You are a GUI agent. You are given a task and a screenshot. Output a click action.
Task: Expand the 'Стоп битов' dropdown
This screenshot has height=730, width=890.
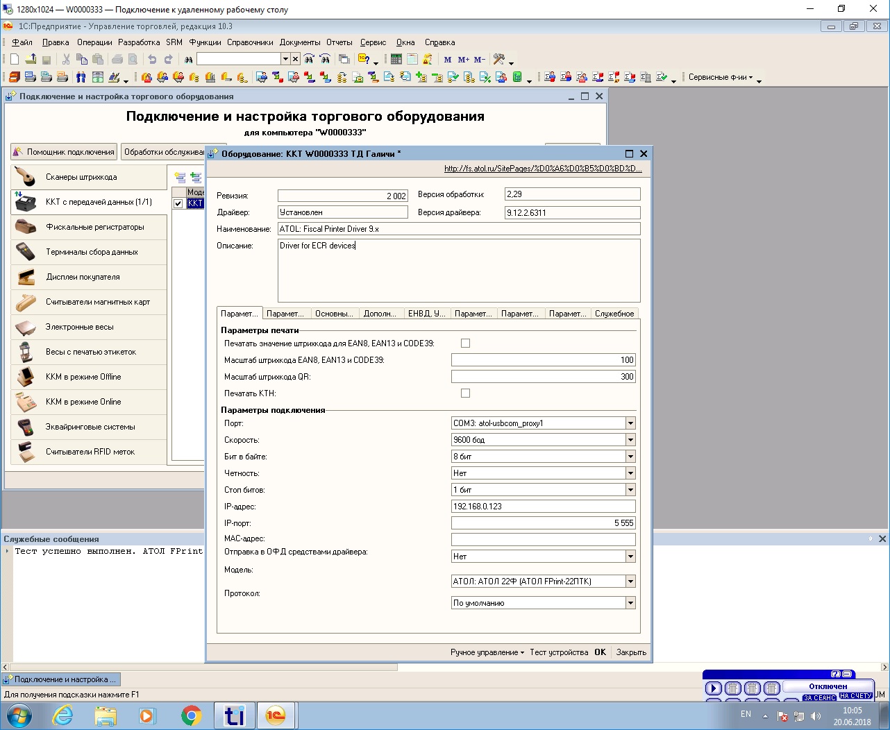tap(630, 490)
